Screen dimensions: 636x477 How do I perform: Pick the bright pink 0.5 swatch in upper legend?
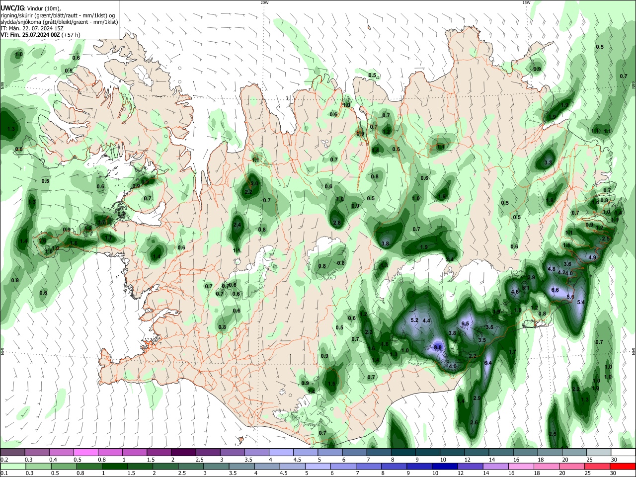(x=85, y=453)
